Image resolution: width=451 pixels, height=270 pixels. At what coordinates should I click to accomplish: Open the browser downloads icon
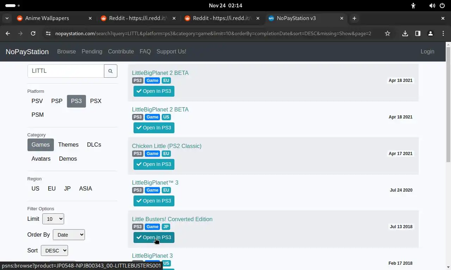(x=405, y=33)
